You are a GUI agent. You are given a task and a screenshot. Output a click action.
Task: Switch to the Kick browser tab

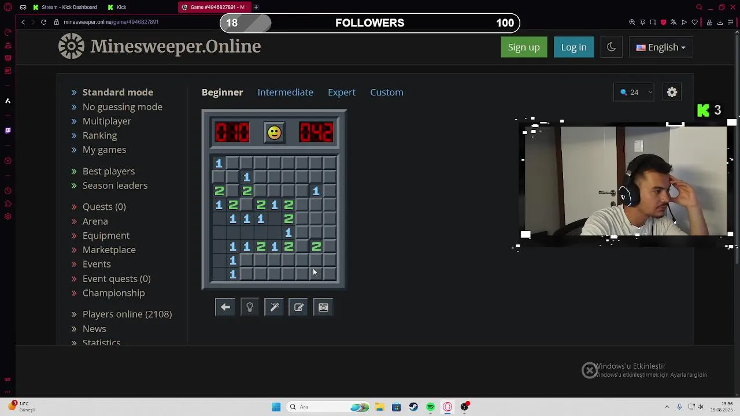coord(121,7)
